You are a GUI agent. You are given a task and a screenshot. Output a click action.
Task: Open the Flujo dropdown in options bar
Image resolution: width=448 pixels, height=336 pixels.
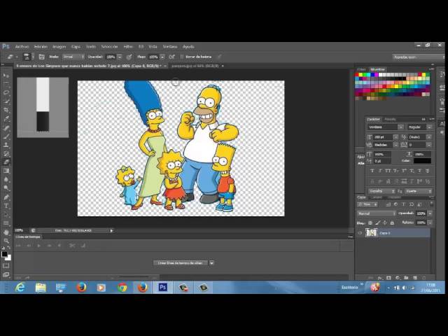coord(162,57)
